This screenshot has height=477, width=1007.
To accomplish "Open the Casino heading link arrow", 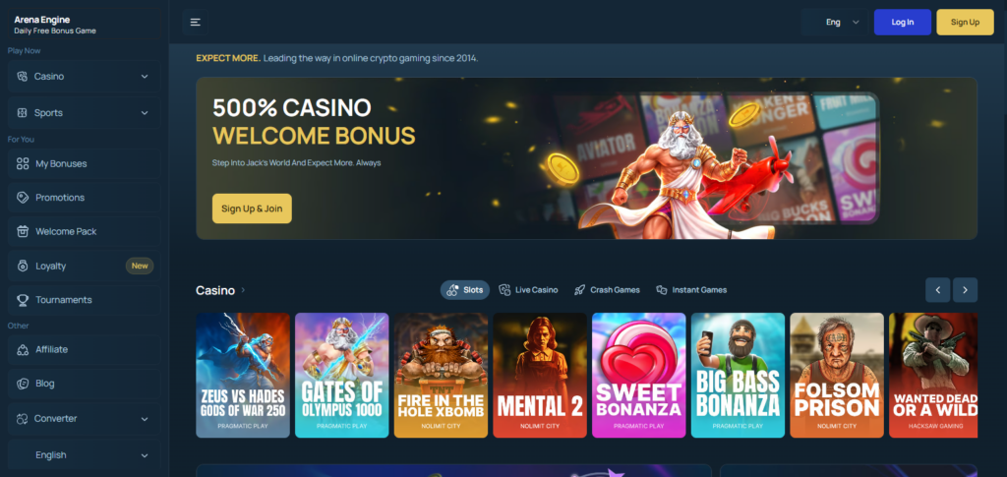I will 244,290.
